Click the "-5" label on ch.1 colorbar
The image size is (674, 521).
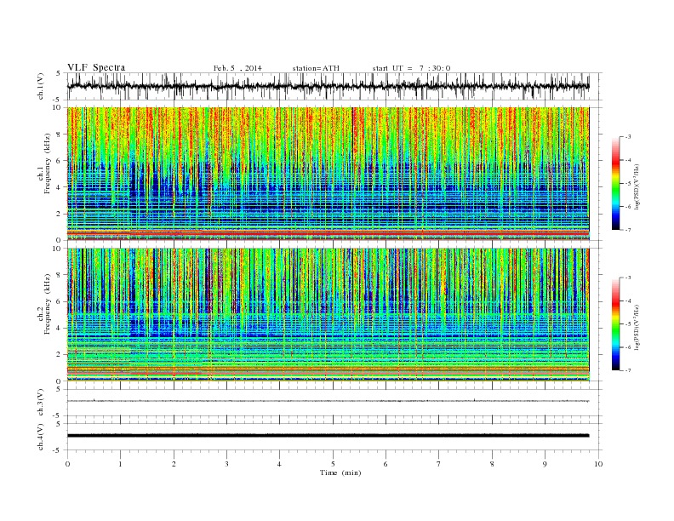pos(628,184)
